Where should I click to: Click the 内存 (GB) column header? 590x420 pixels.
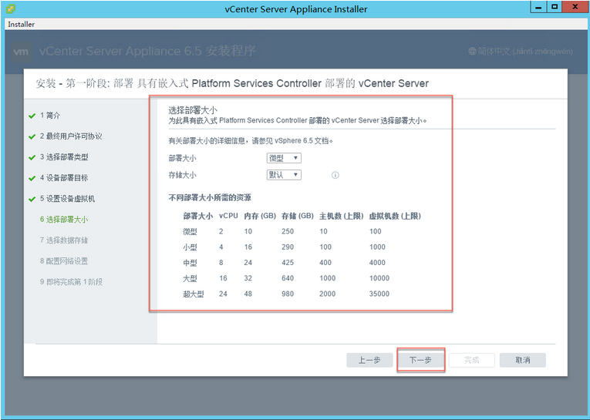coord(260,216)
